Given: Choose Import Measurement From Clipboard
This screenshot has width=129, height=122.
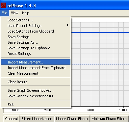Looking at the screenshot, I should 36,68.
